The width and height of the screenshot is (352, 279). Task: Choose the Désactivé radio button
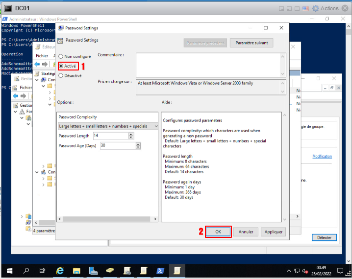click(x=61, y=75)
